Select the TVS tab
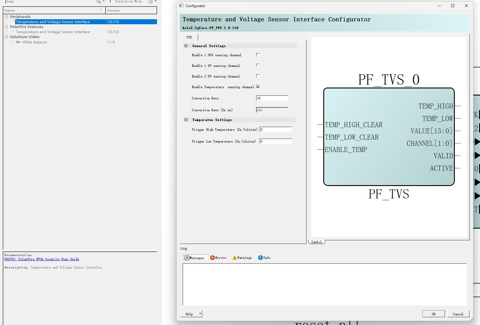The image size is (480, 325). (189, 37)
